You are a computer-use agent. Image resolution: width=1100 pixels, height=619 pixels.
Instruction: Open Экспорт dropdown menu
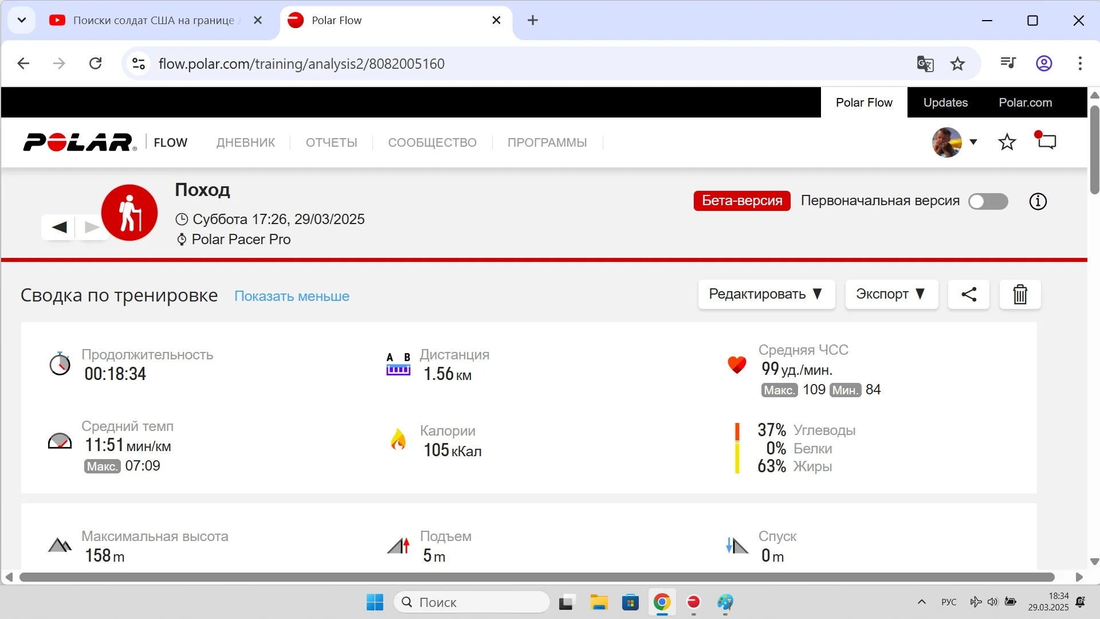click(x=891, y=295)
